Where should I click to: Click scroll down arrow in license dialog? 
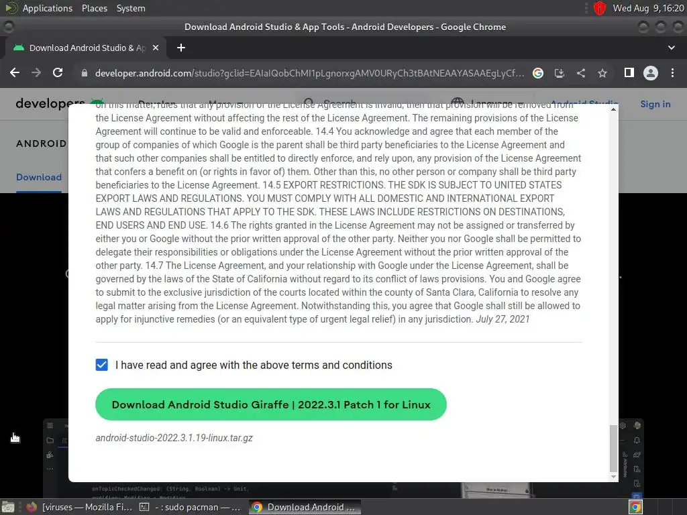pyautogui.click(x=613, y=477)
